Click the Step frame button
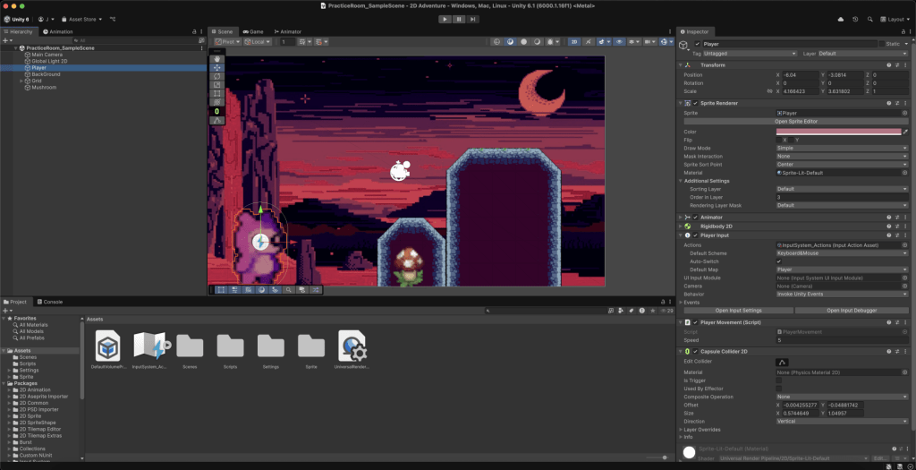Screen dimensions: 916x470 click(x=472, y=18)
